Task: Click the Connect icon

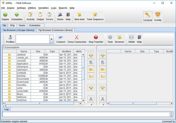Action: pos(61,38)
